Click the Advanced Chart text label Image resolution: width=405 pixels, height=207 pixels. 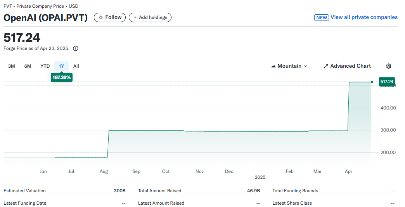350,66
